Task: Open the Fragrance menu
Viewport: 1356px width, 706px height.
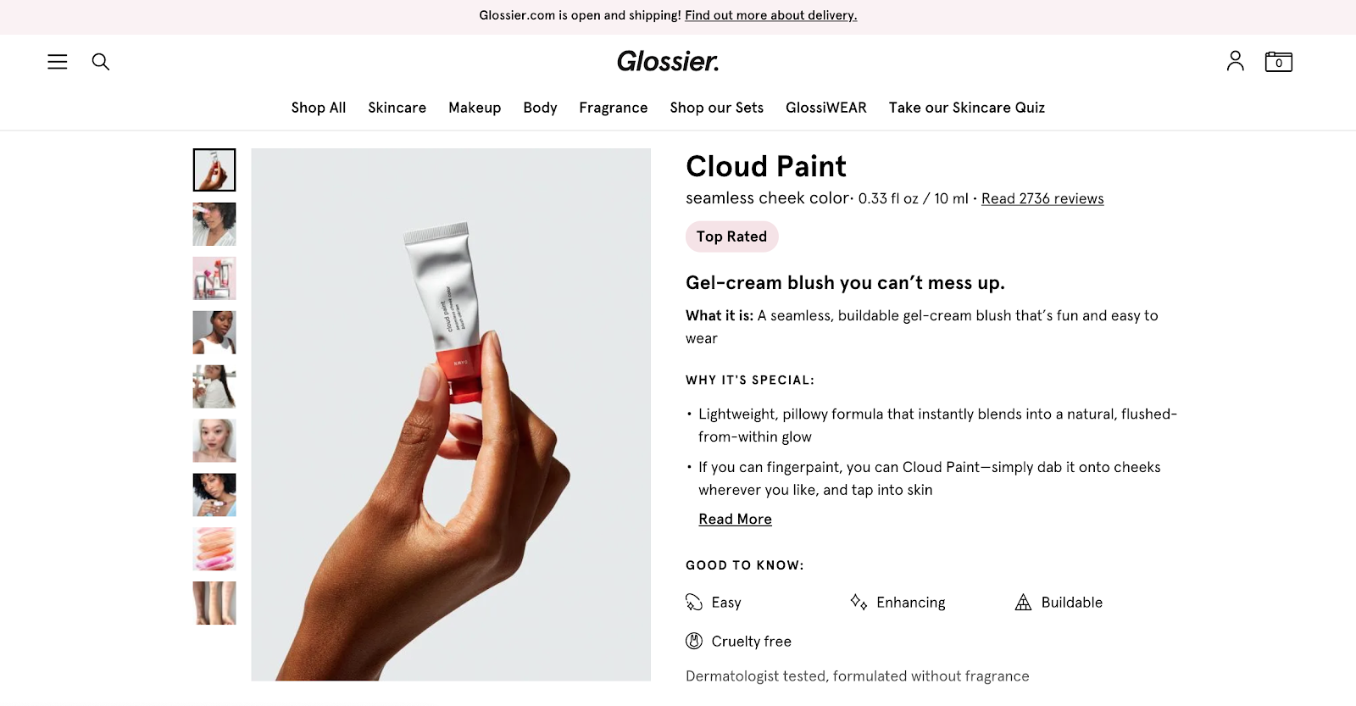Action: click(613, 108)
